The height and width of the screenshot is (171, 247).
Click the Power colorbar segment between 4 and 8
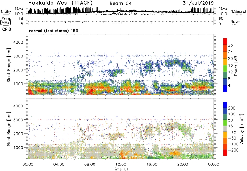point(225,82)
